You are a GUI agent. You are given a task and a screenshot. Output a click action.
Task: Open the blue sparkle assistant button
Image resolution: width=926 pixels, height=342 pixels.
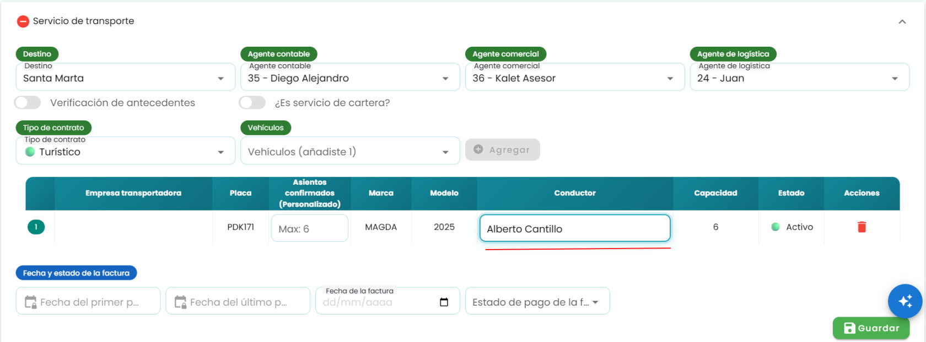pos(905,301)
